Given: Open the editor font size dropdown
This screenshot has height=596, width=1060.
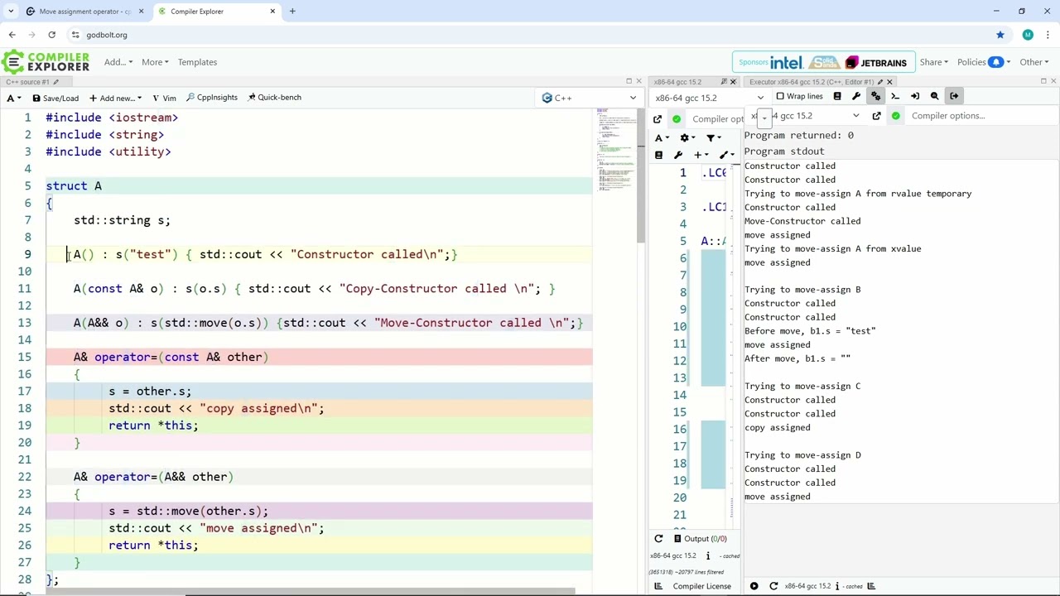Looking at the screenshot, I should pyautogui.click(x=14, y=98).
